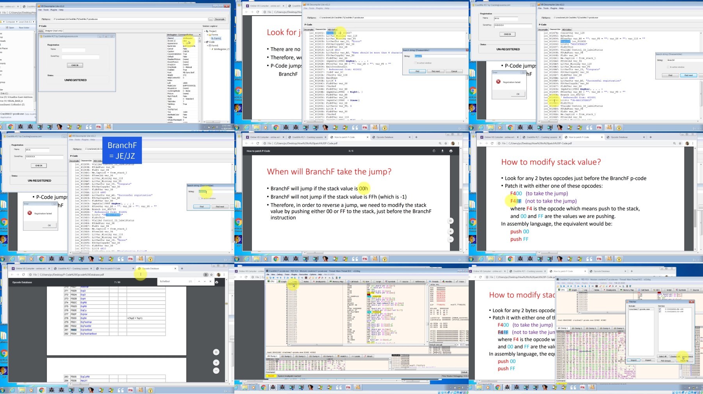
Task: Select the 'Designer (read only)' tab
Action: [x=54, y=31]
